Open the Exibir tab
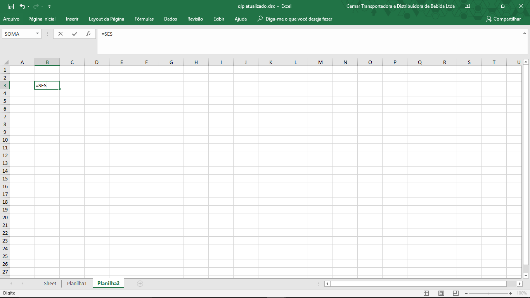This screenshot has height=298, width=530. tap(219, 19)
